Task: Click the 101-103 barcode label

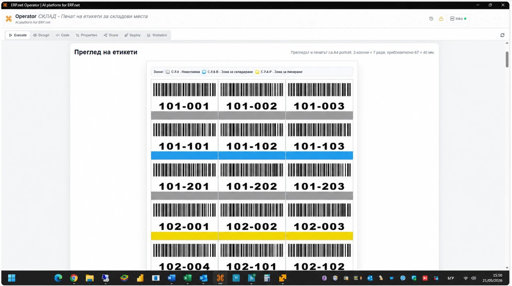Action: point(319,140)
